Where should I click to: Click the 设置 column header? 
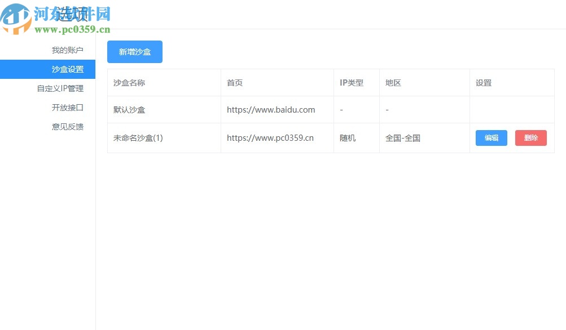click(x=484, y=83)
